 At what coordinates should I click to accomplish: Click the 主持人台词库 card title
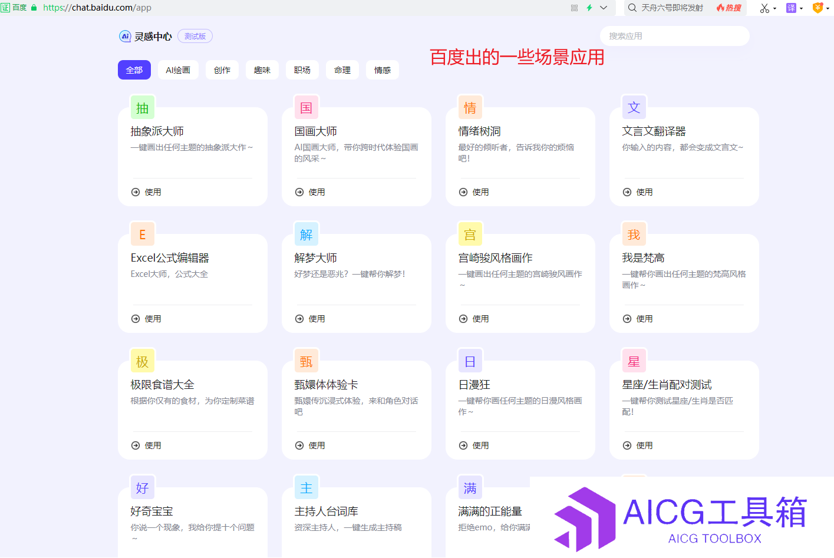pos(327,511)
